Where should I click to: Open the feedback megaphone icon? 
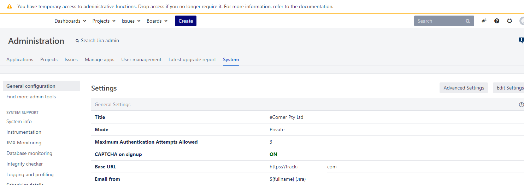coord(484,21)
